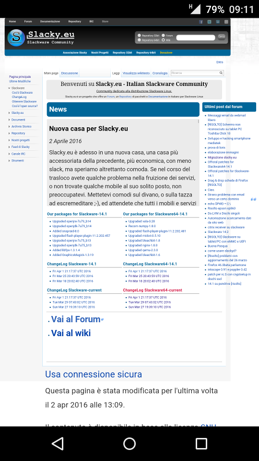Switch to the Cronologia tab

click(160, 73)
